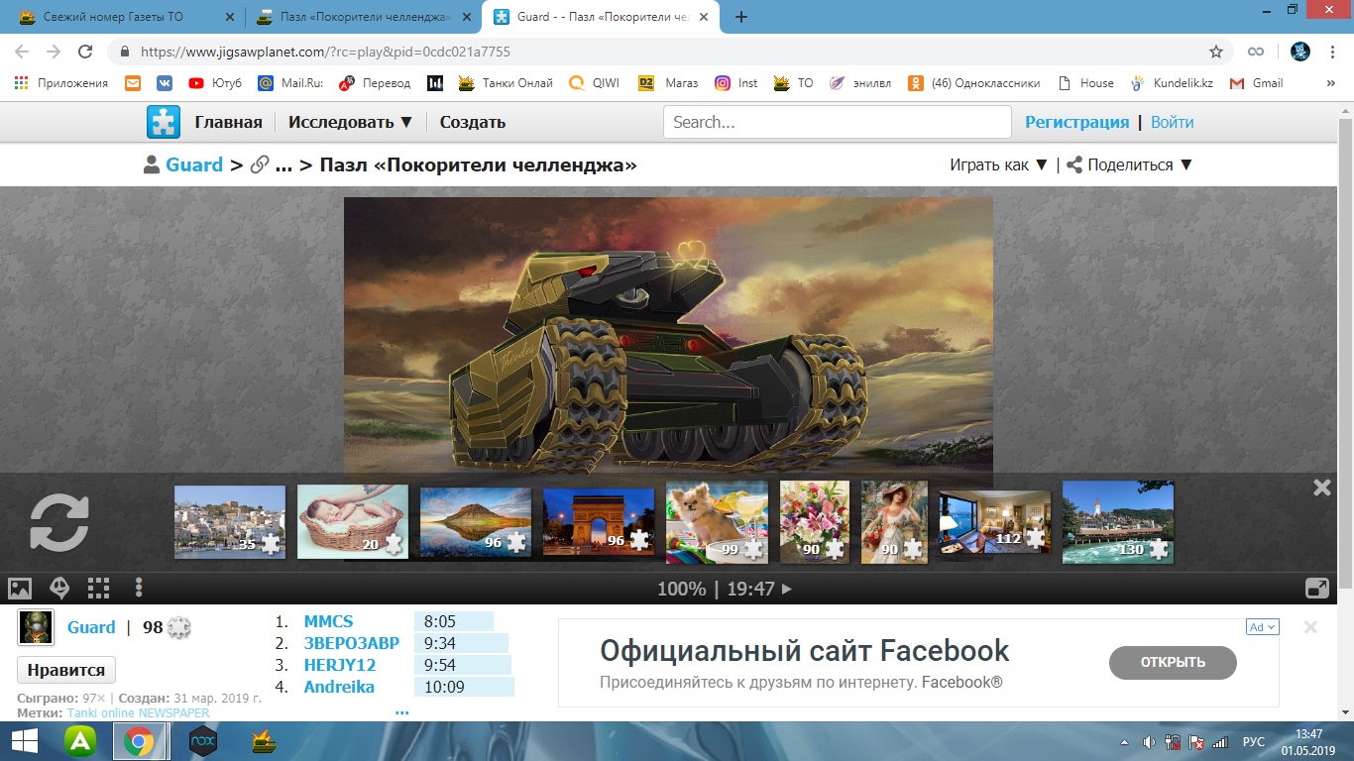Image resolution: width=1354 pixels, height=761 pixels.
Task: Click the Search input field
Action: (838, 122)
